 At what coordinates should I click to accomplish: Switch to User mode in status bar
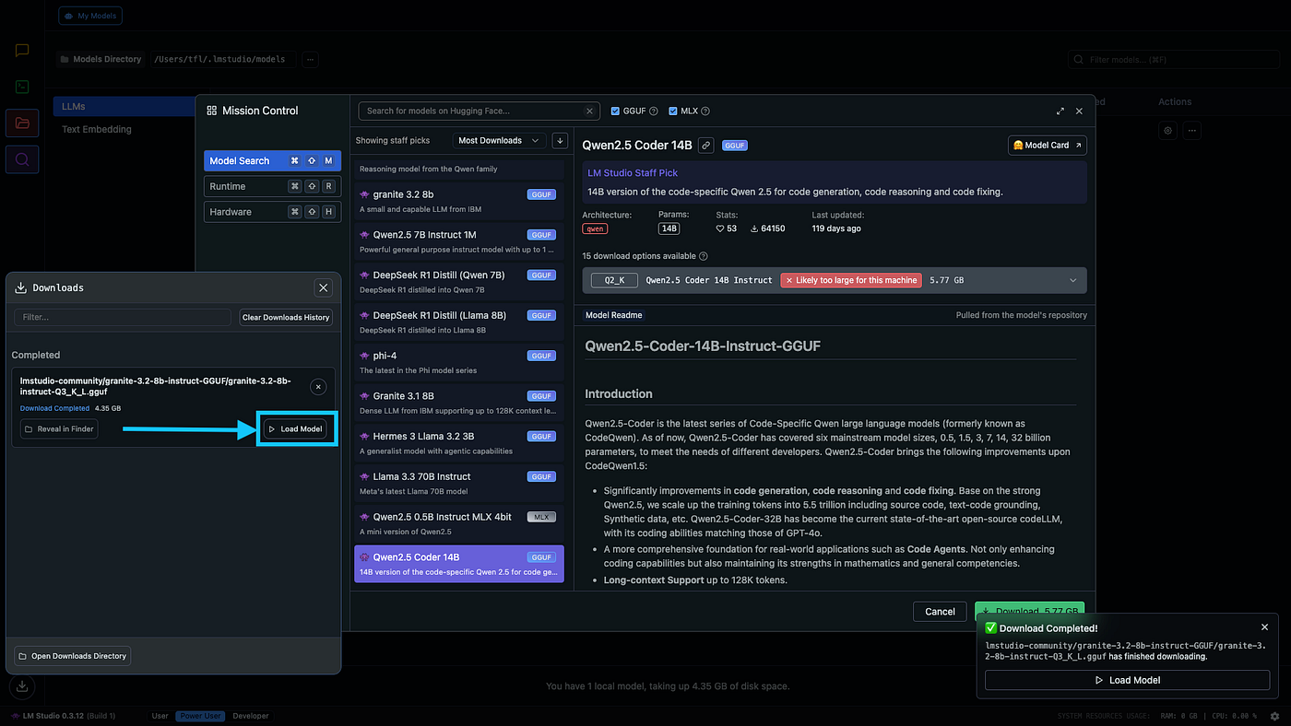click(x=160, y=716)
